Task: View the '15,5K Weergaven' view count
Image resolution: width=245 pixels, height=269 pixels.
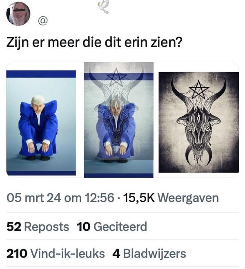Action: tap(171, 198)
